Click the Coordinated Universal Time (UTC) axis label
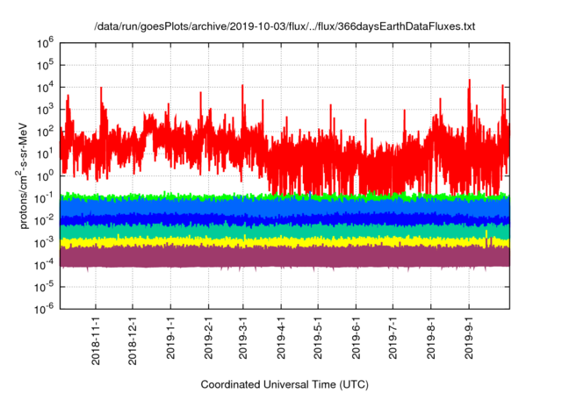Image resolution: width=562 pixels, height=393 pixels. (x=285, y=384)
